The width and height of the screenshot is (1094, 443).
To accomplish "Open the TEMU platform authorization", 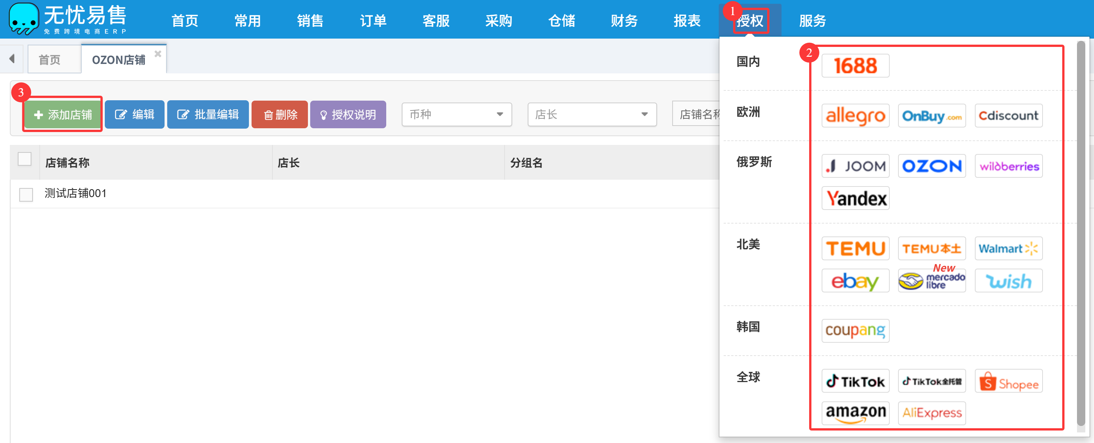I will point(855,248).
